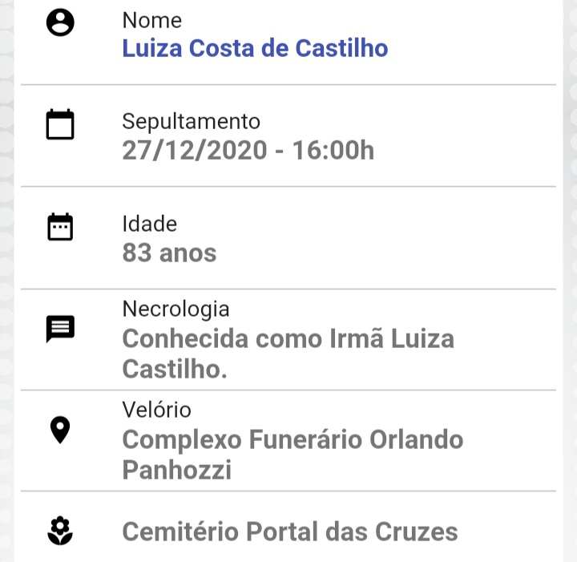Click the calendar icon next to Sepultamento
Screen dimensions: 577x562
pos(60,124)
